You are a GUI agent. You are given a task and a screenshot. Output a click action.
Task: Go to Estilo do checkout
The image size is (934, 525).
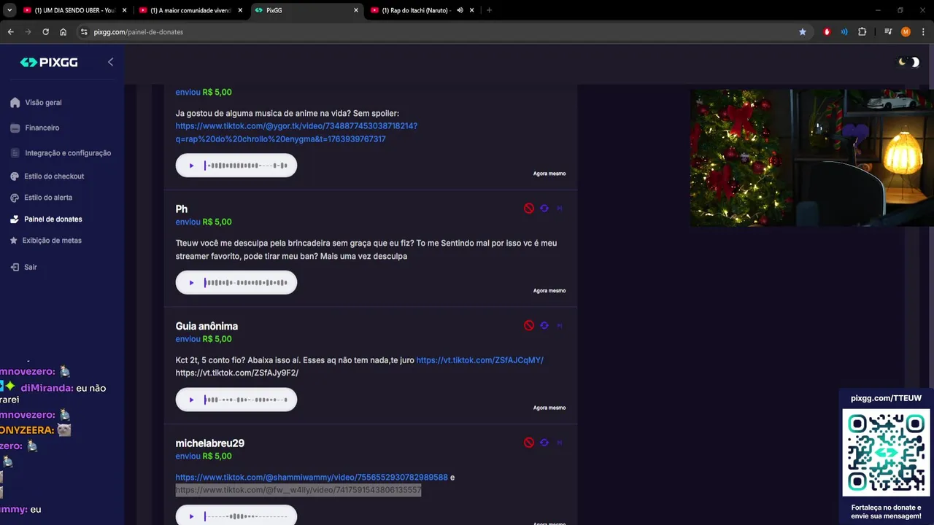click(54, 176)
